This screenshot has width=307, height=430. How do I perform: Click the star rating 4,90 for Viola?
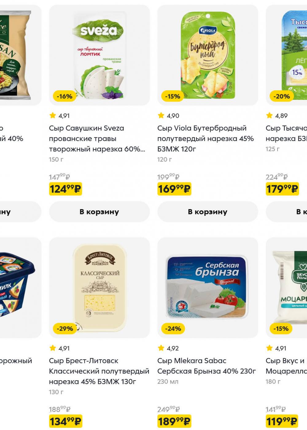pos(168,116)
